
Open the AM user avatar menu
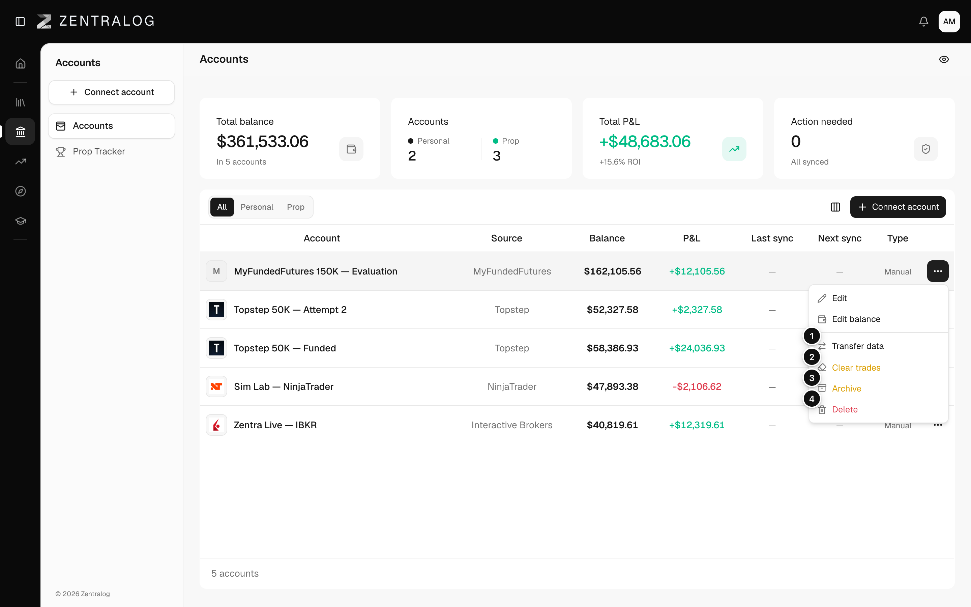point(949,21)
